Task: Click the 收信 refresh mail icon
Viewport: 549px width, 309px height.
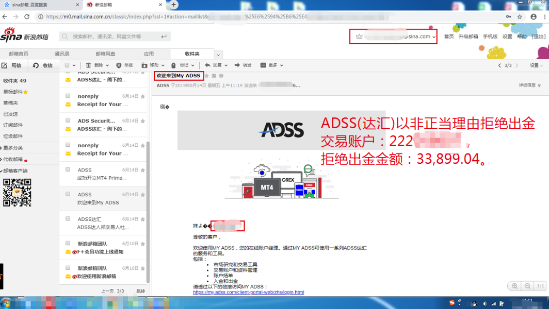Action: pos(36,65)
